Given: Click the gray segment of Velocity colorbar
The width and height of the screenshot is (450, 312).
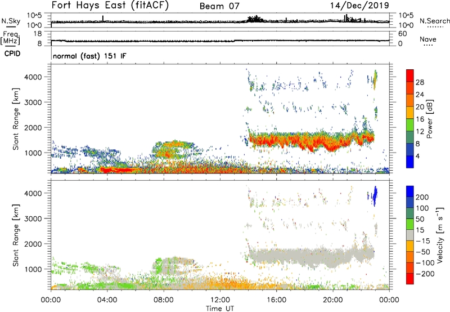Looking at the screenshot, I should 410,235.
